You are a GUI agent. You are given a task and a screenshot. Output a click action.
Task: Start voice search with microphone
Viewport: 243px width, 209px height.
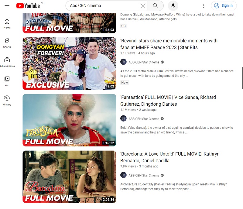click(173, 6)
